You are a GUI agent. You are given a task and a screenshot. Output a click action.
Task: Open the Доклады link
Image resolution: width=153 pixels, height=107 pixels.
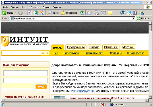pyautogui.click(x=116, y=53)
